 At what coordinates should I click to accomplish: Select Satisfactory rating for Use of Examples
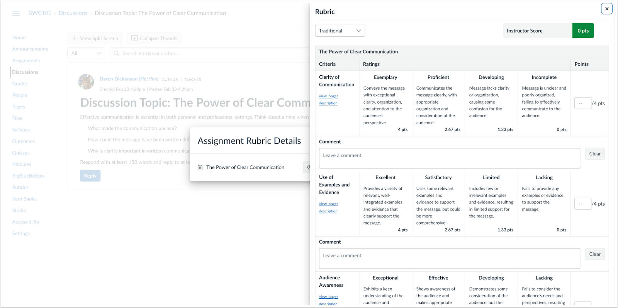[438, 204]
